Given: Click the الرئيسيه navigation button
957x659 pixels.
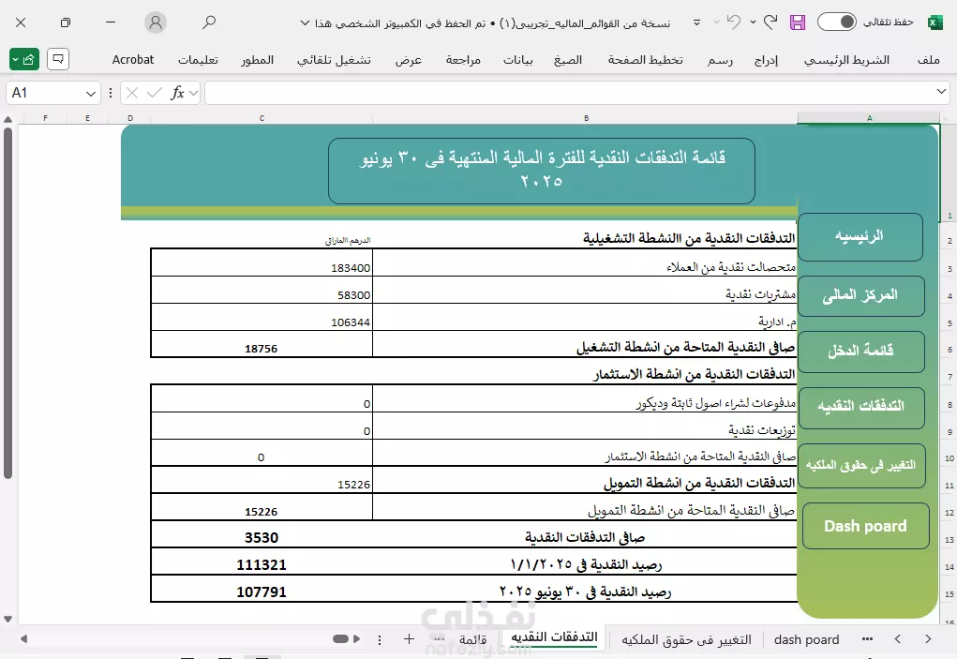Looking at the screenshot, I should pos(860,237).
